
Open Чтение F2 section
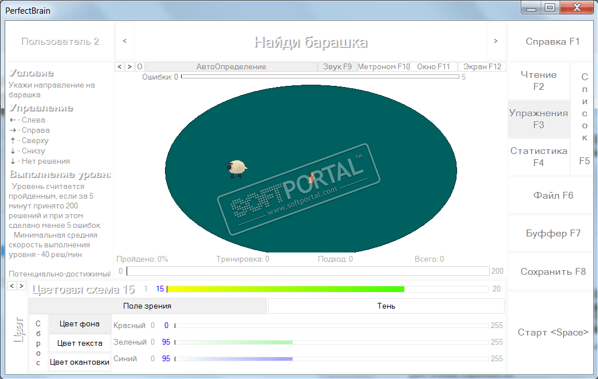pyautogui.click(x=538, y=81)
